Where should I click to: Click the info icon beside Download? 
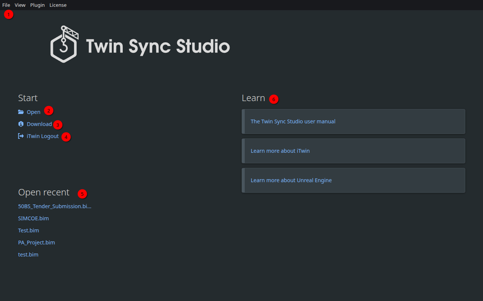click(21, 124)
